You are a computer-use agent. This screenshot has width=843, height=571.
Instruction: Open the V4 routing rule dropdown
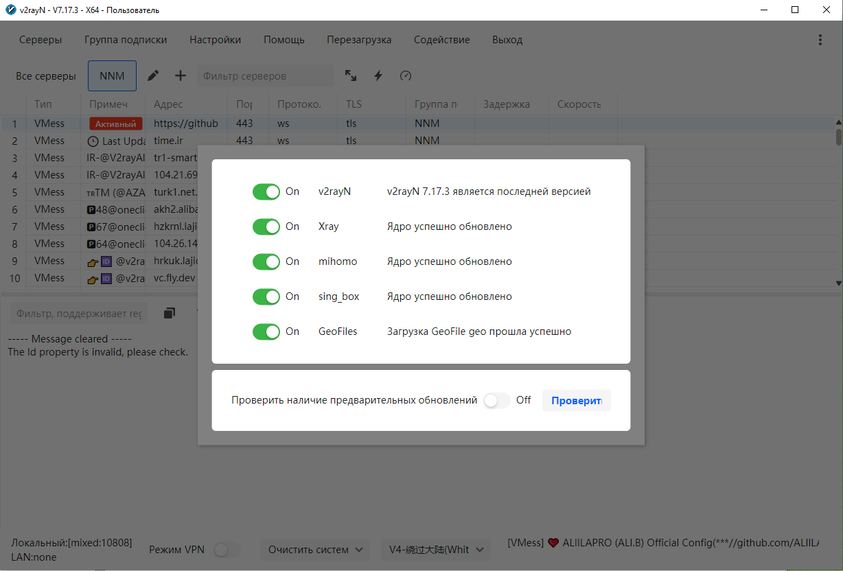coord(436,550)
